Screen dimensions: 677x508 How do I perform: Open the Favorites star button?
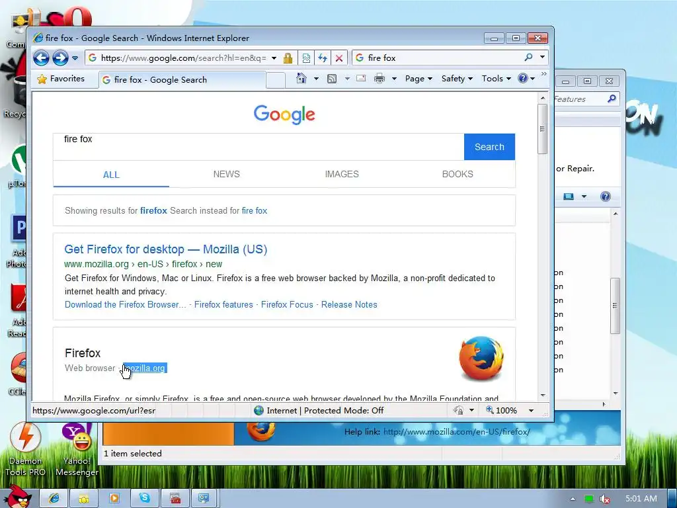click(x=61, y=79)
